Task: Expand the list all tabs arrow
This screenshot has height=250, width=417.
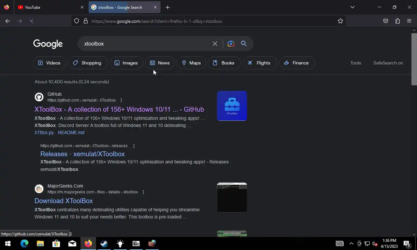Action: [352, 7]
